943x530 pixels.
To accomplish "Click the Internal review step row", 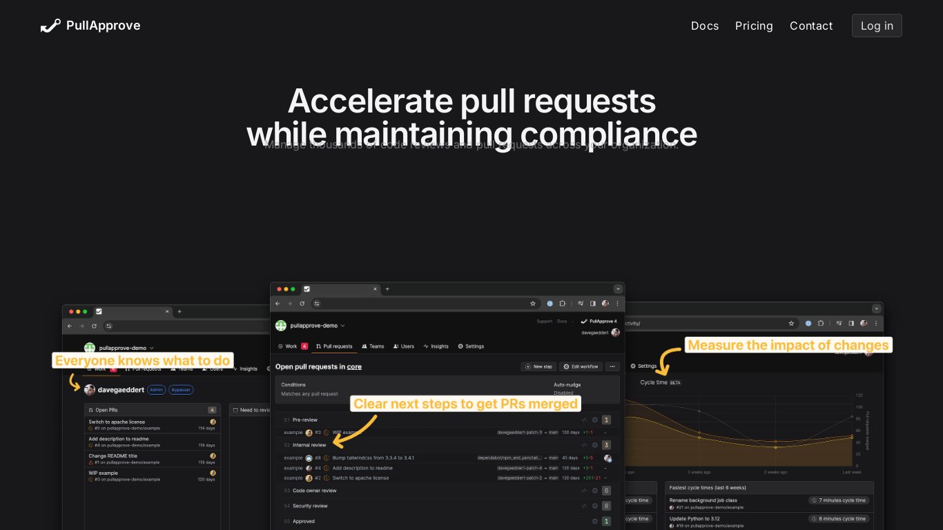I will coord(447,445).
